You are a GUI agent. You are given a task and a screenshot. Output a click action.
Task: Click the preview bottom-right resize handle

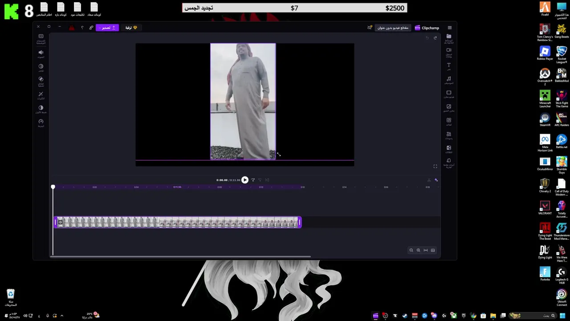[276, 160]
